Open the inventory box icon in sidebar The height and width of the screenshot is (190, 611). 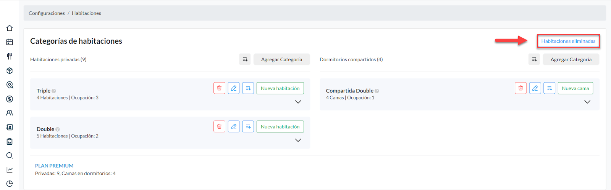(10, 71)
